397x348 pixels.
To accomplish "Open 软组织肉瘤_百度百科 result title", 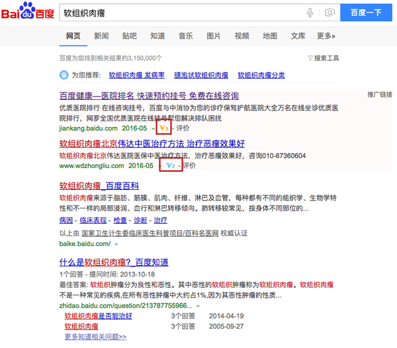I will [x=99, y=186].
